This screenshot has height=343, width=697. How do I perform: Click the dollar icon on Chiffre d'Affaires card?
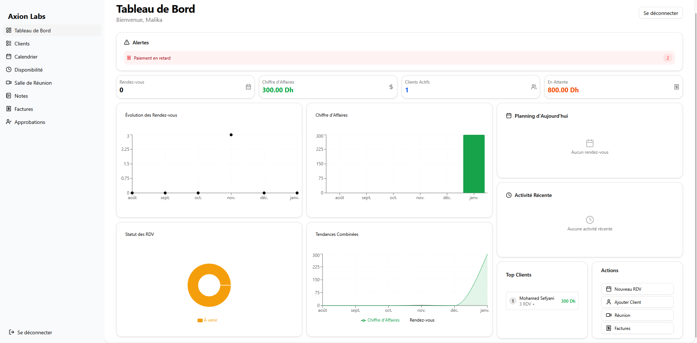point(391,87)
